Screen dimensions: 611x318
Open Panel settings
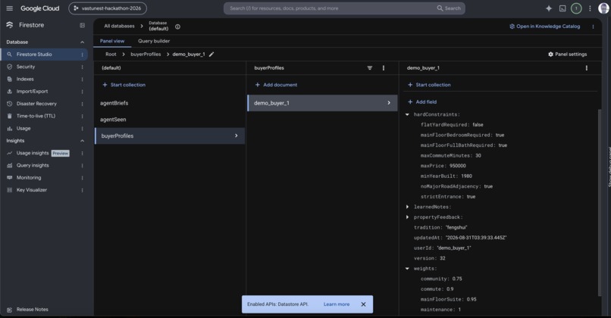(567, 55)
